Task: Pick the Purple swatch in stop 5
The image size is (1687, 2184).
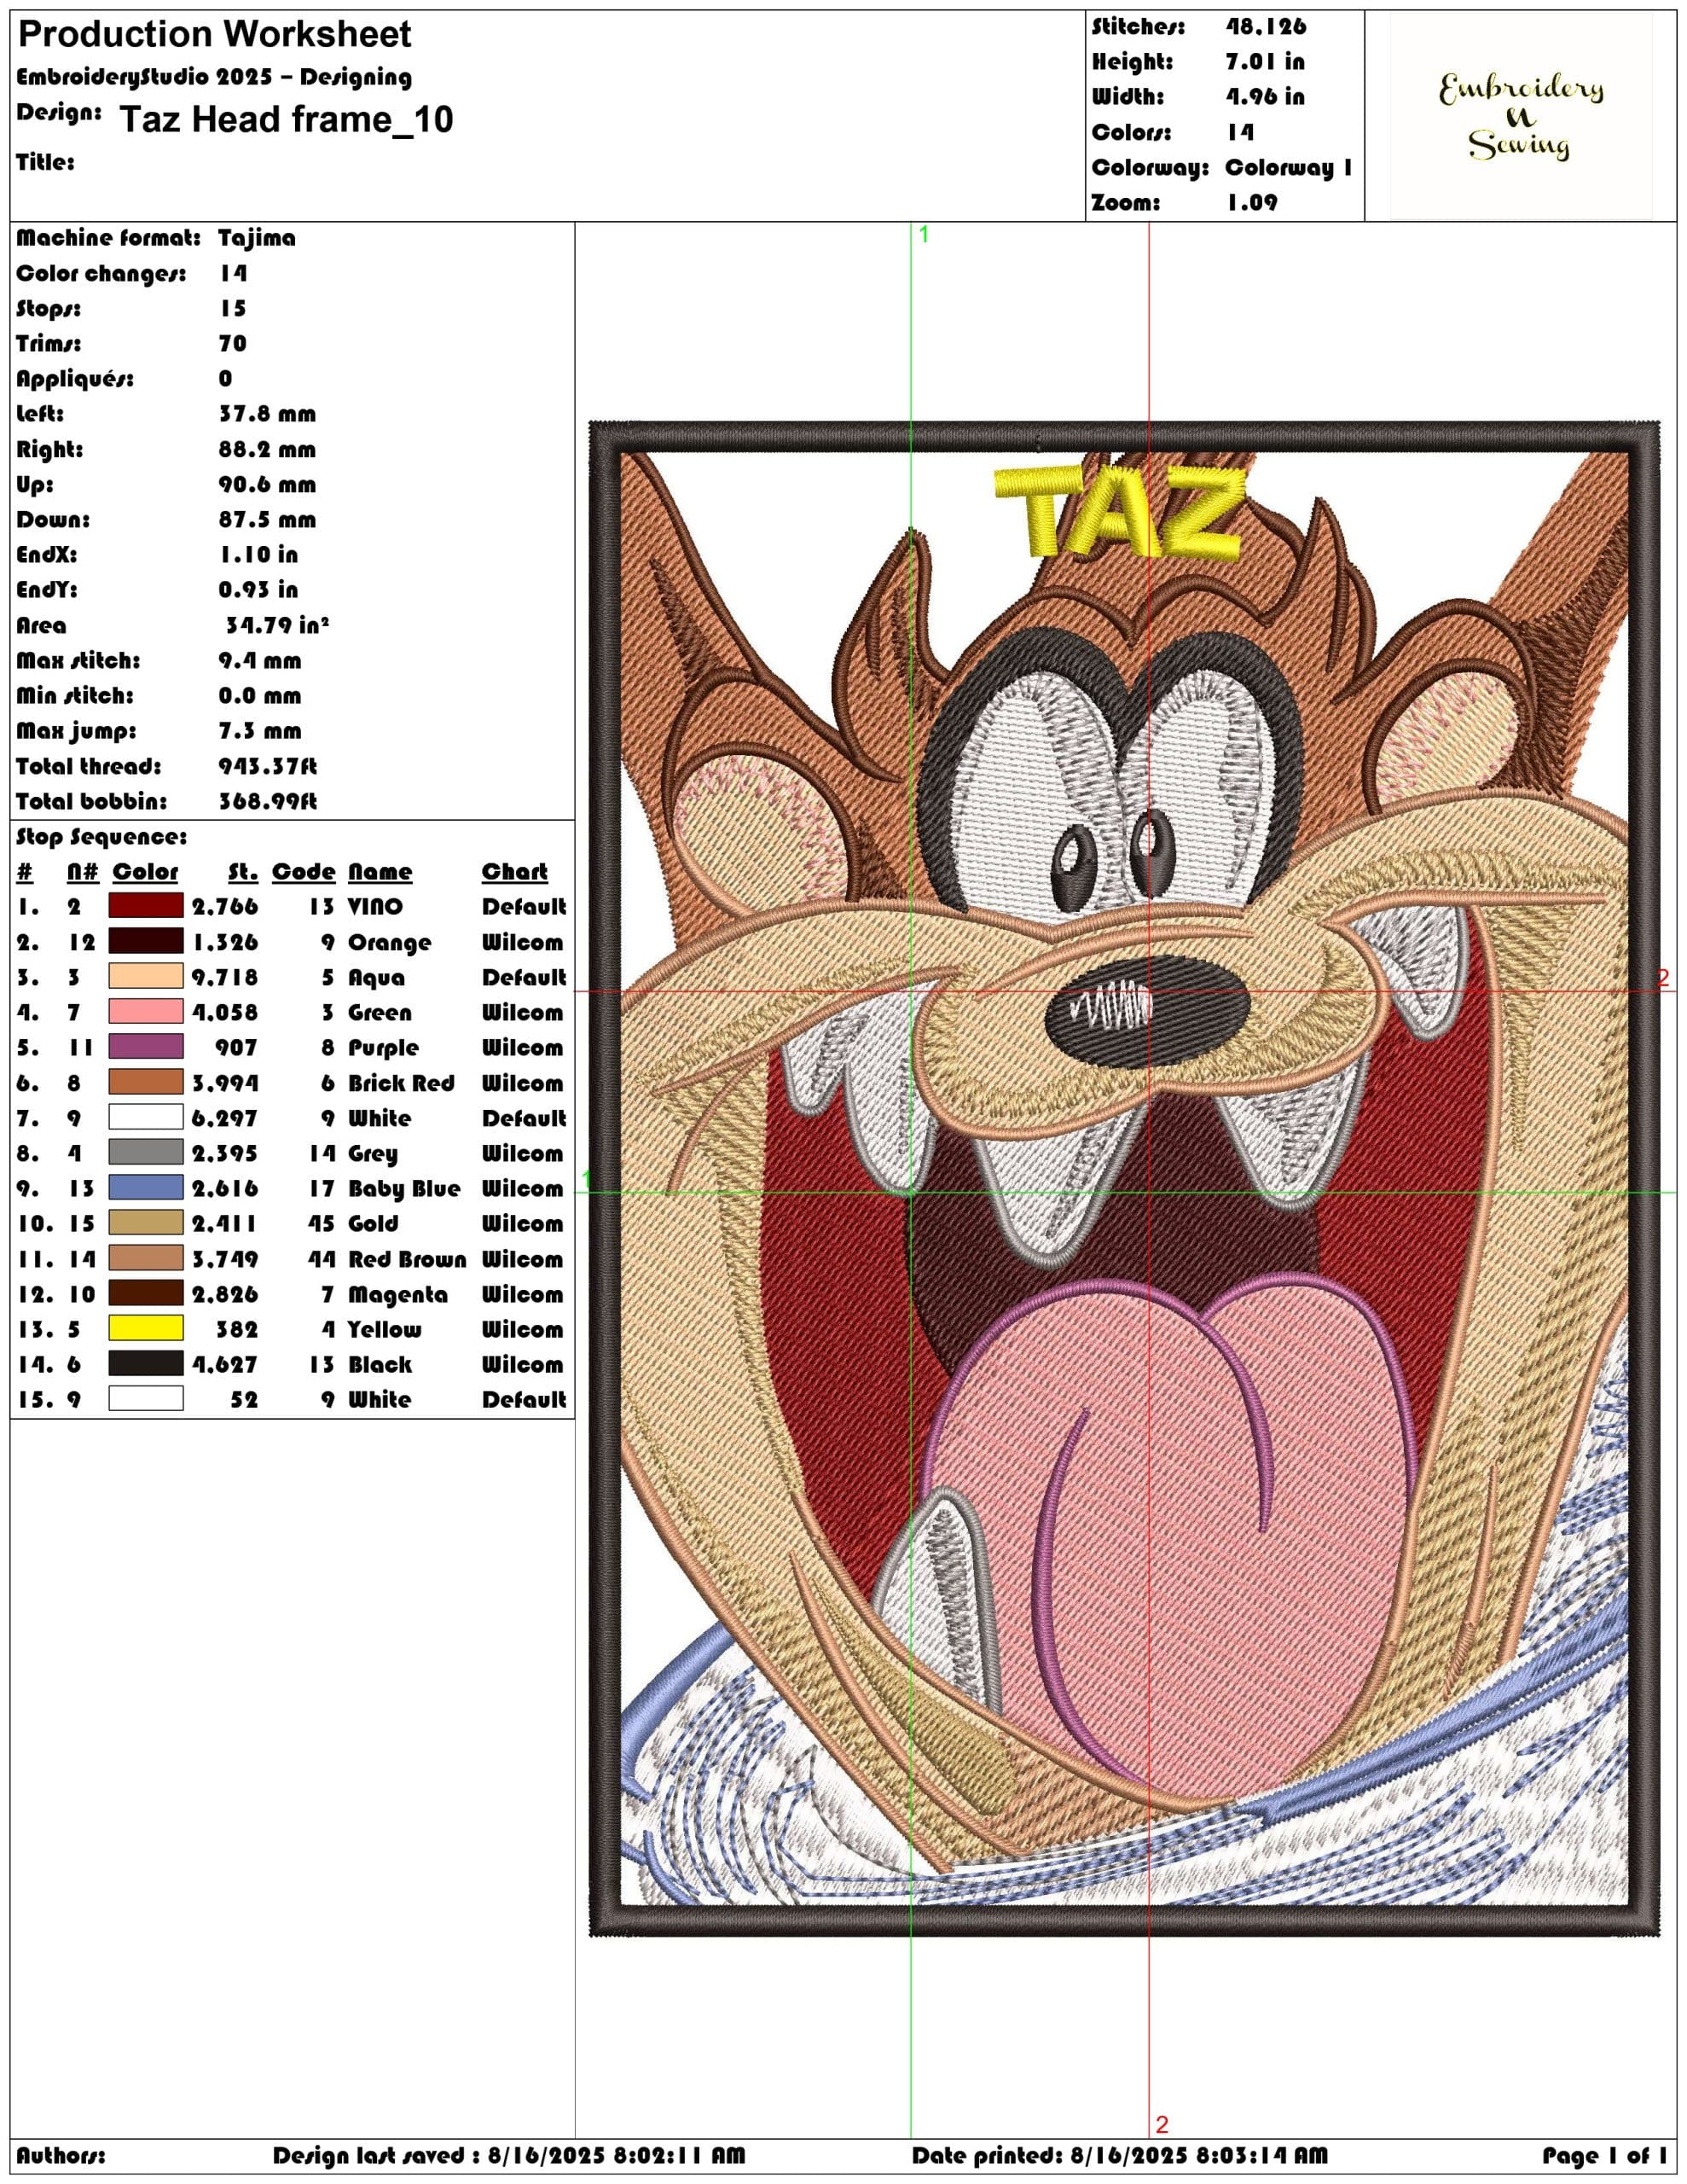Action: [x=146, y=1047]
